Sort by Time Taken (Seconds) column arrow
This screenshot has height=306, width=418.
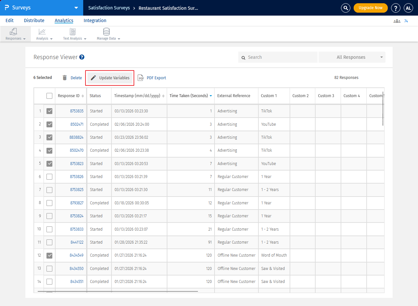pyautogui.click(x=211, y=96)
